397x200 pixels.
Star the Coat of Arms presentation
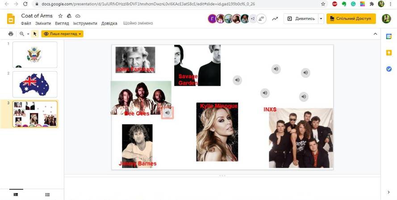60,16
